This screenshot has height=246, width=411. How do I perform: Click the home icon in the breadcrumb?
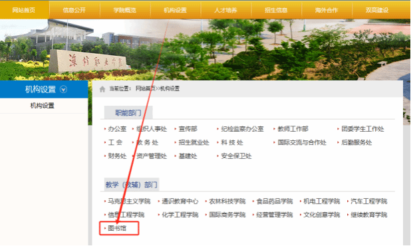point(102,89)
